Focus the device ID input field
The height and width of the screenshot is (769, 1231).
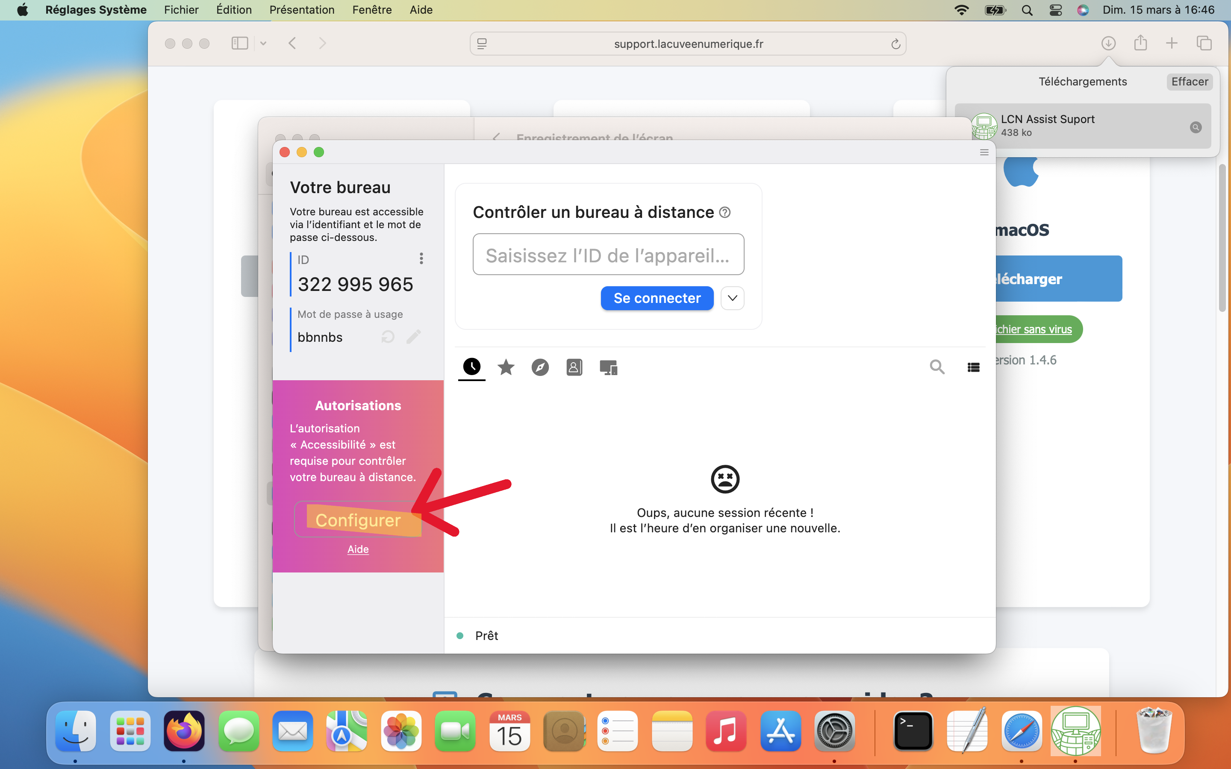(608, 254)
